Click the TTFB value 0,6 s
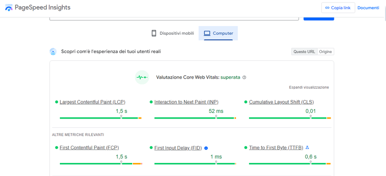Image resolution: width=386 pixels, height=176 pixels. click(311, 157)
